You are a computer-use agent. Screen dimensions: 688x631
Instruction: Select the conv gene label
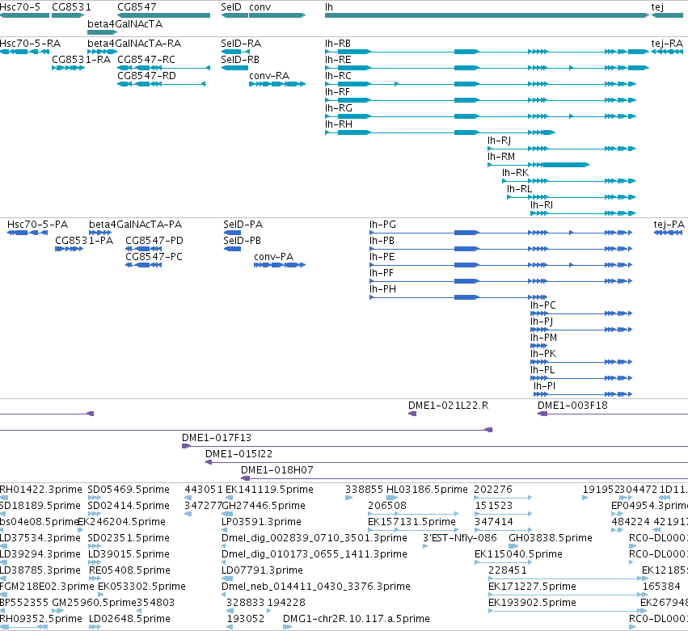[x=260, y=7]
